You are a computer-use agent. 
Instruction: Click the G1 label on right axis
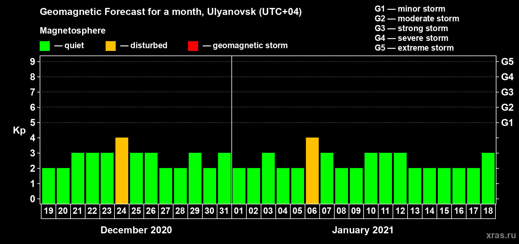(x=507, y=123)
